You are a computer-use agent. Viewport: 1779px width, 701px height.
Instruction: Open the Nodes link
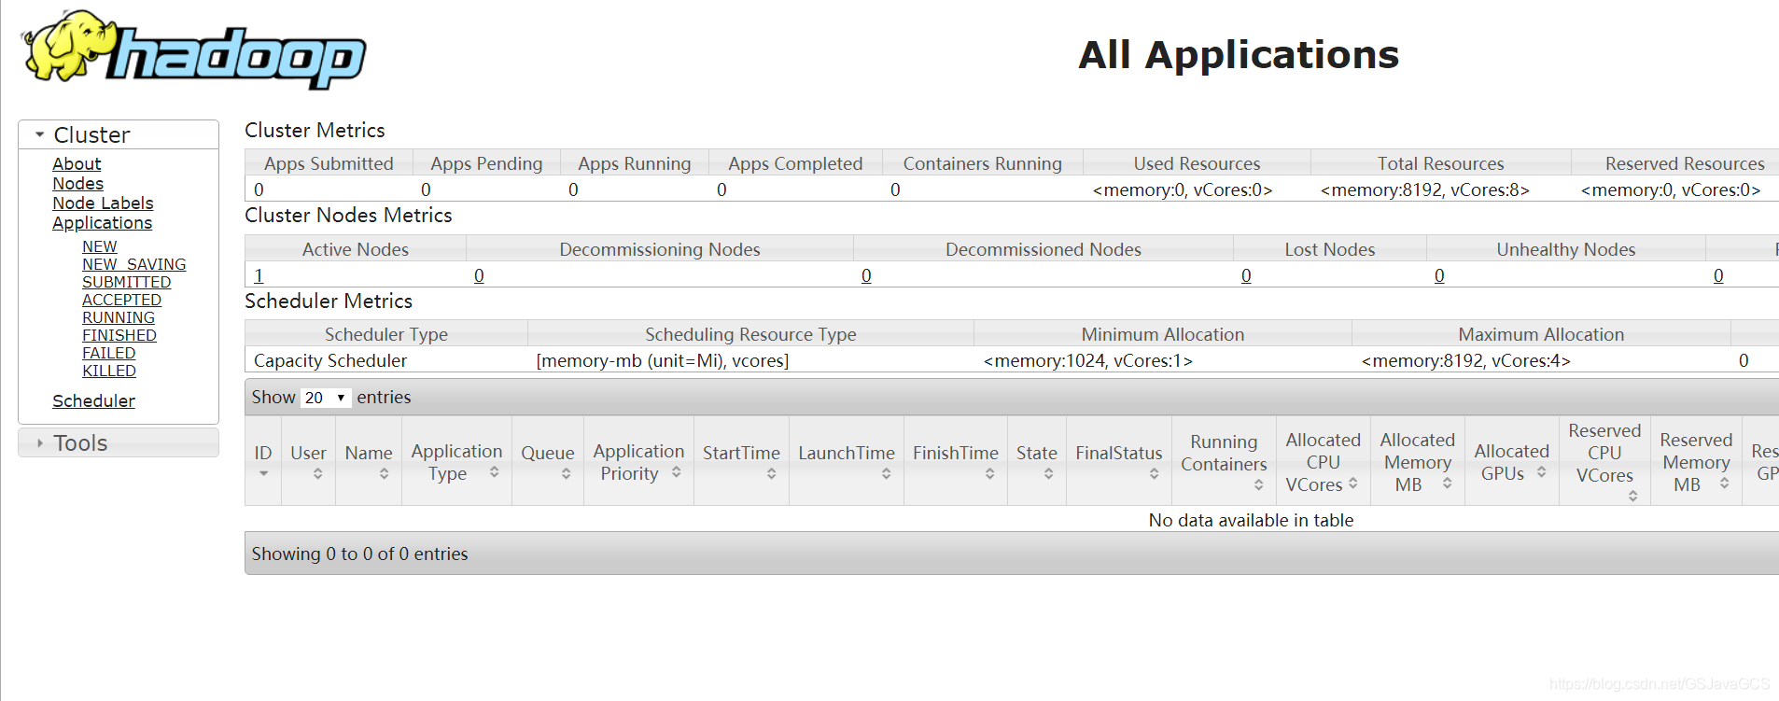coord(77,184)
